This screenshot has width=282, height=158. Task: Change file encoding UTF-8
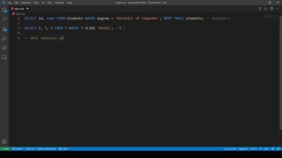coord(254,149)
